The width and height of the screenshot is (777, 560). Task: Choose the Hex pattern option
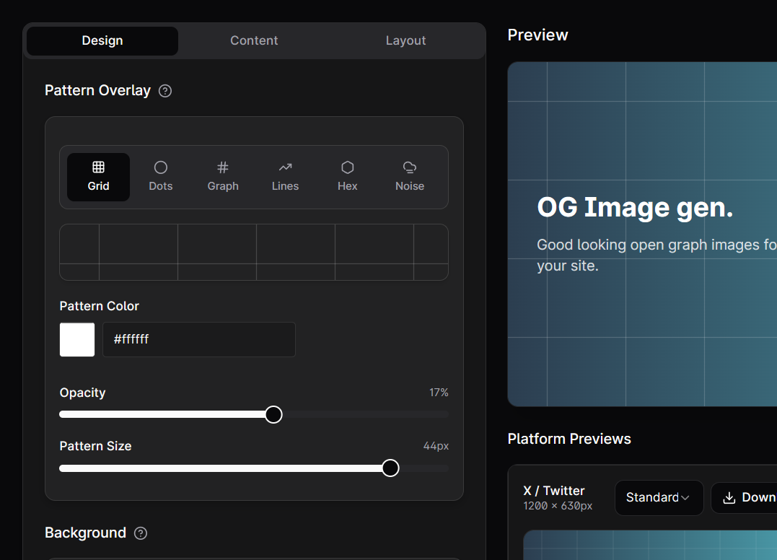point(347,177)
